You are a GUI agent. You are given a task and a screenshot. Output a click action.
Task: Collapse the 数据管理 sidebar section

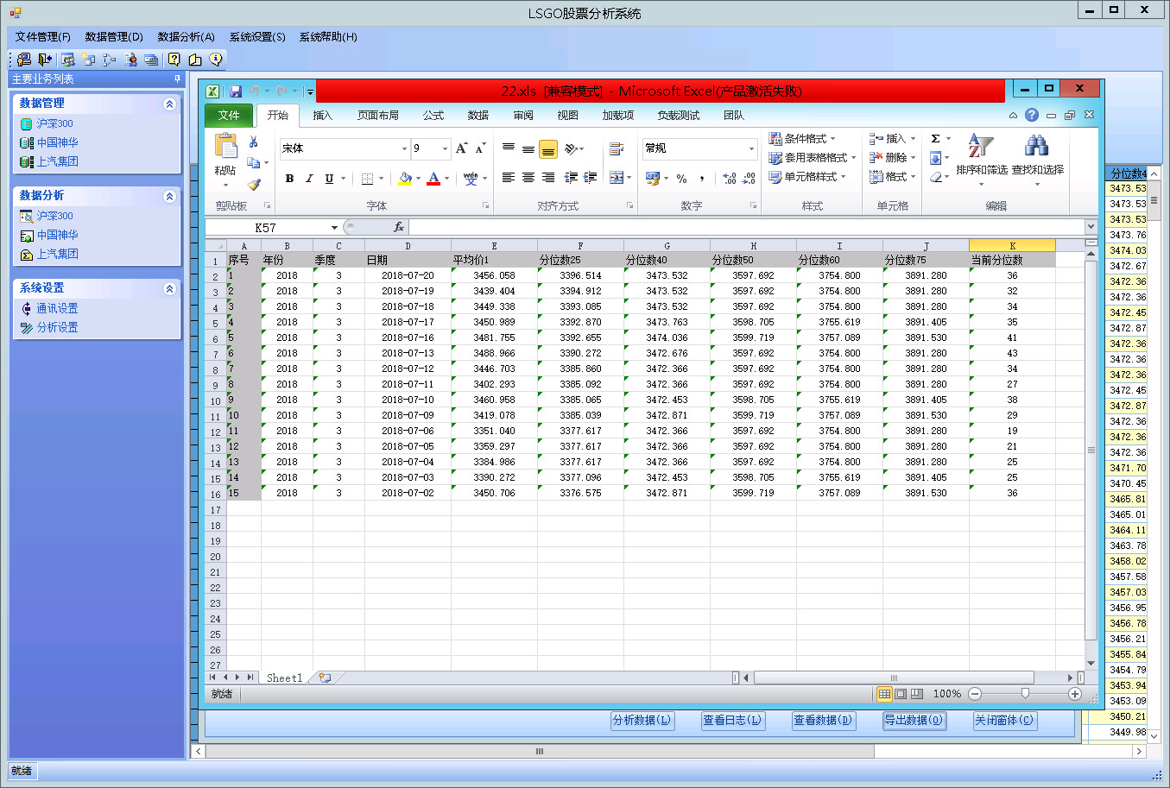tap(169, 104)
